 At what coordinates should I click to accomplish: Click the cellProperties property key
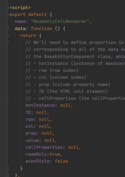coord(44,147)
